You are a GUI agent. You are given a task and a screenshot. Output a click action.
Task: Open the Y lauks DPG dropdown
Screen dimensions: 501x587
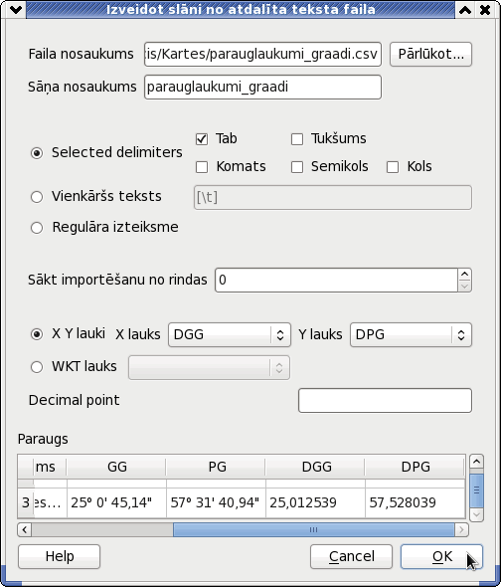tap(411, 334)
